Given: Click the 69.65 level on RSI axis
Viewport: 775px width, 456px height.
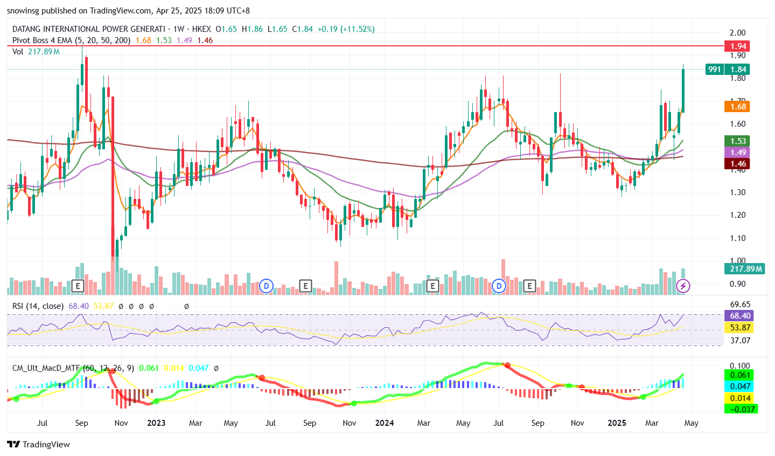Looking at the screenshot, I should point(740,305).
